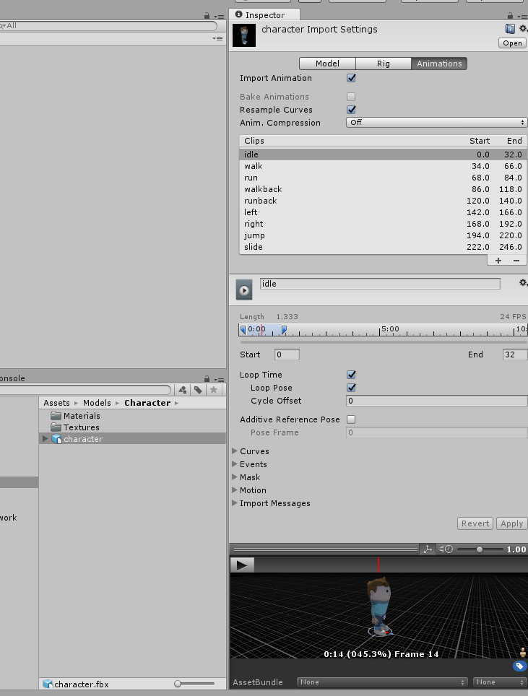The width and height of the screenshot is (528, 696).
Task: Expand the Mask section
Action: (235, 477)
